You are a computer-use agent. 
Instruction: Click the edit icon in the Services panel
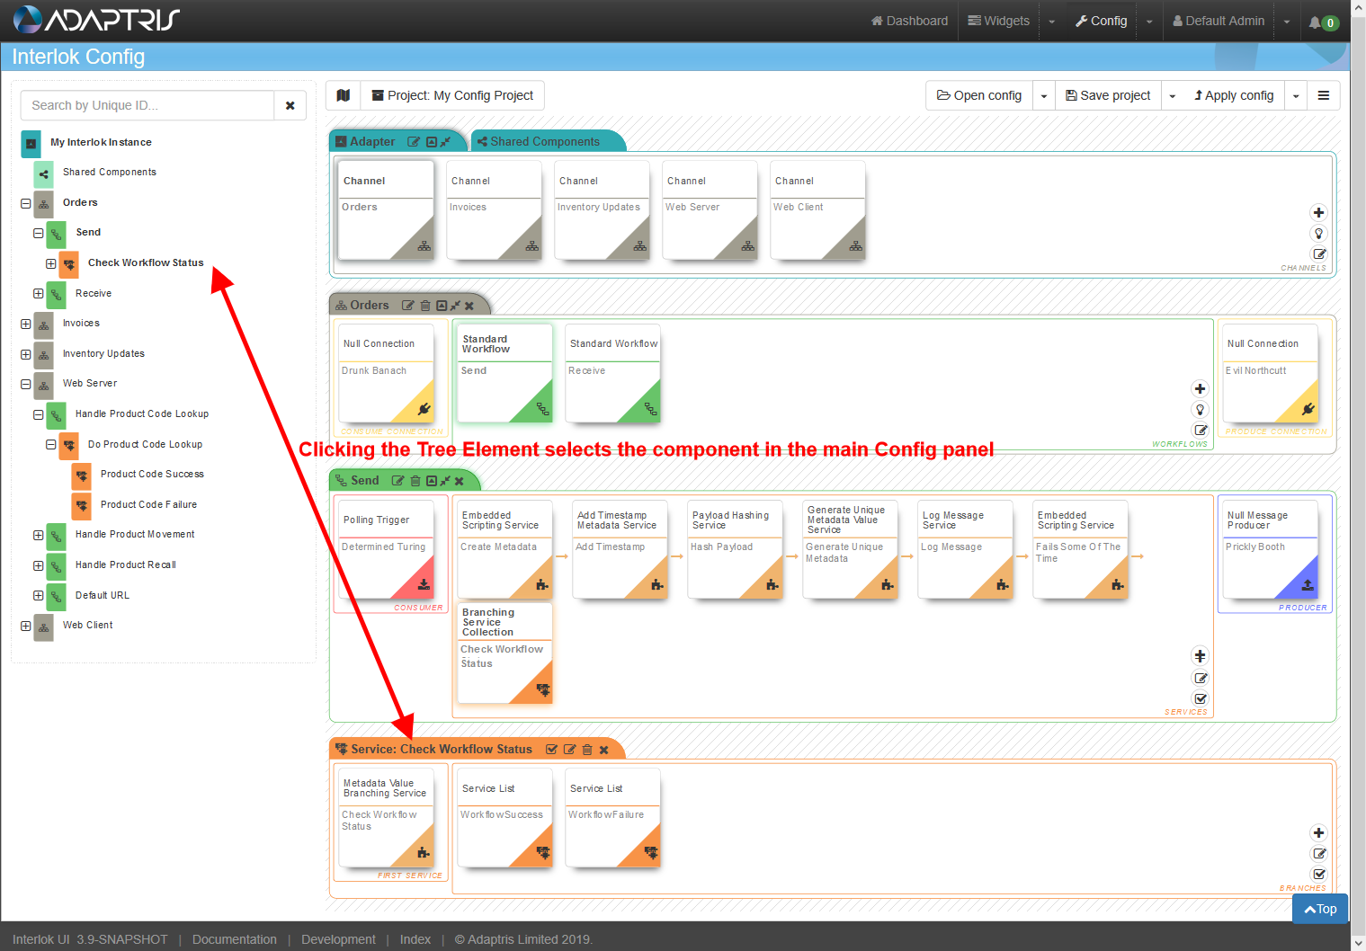coord(1200,678)
